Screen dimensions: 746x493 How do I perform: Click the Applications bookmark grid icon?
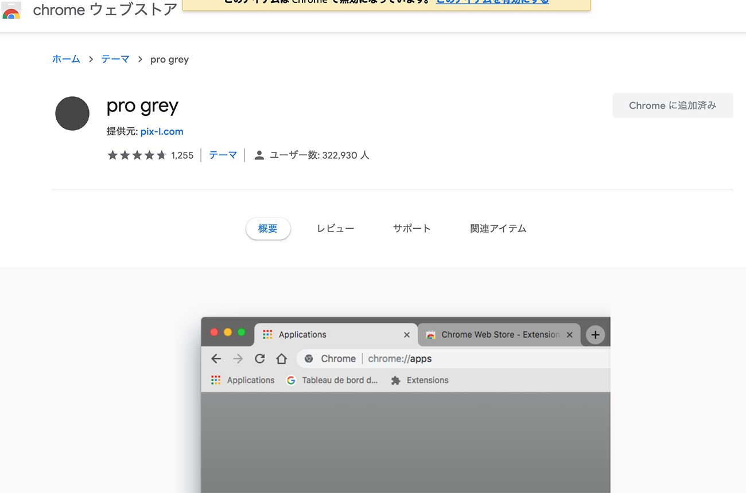(216, 380)
